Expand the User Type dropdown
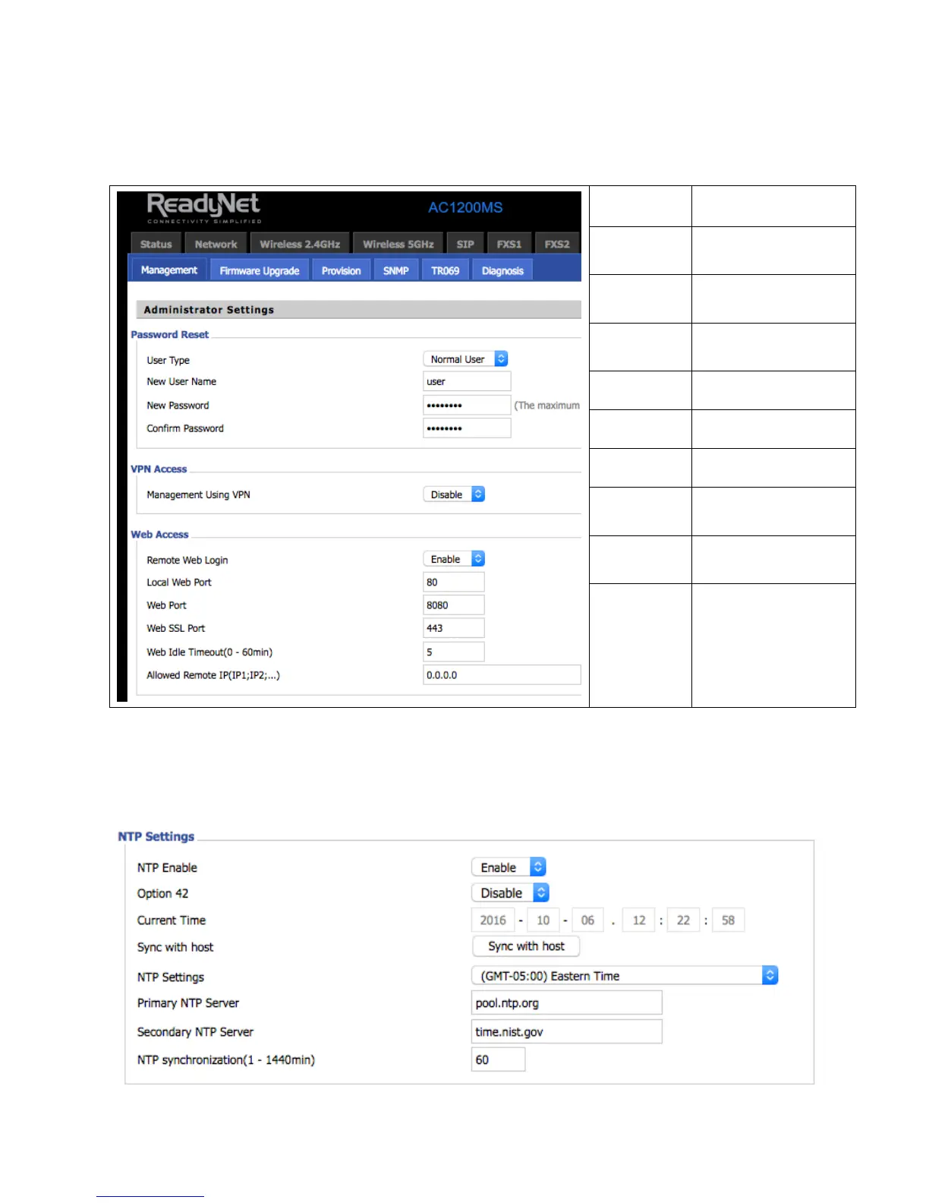This screenshot has width=929, height=1203. [x=465, y=359]
